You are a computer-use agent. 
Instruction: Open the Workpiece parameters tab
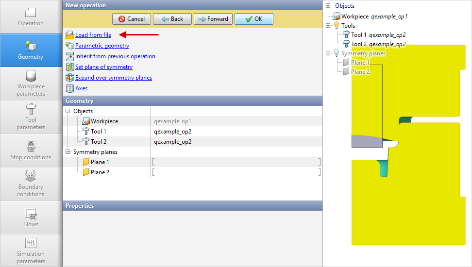click(31, 83)
